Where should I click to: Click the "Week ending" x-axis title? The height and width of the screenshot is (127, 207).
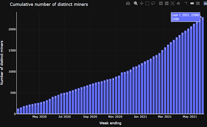111,123
